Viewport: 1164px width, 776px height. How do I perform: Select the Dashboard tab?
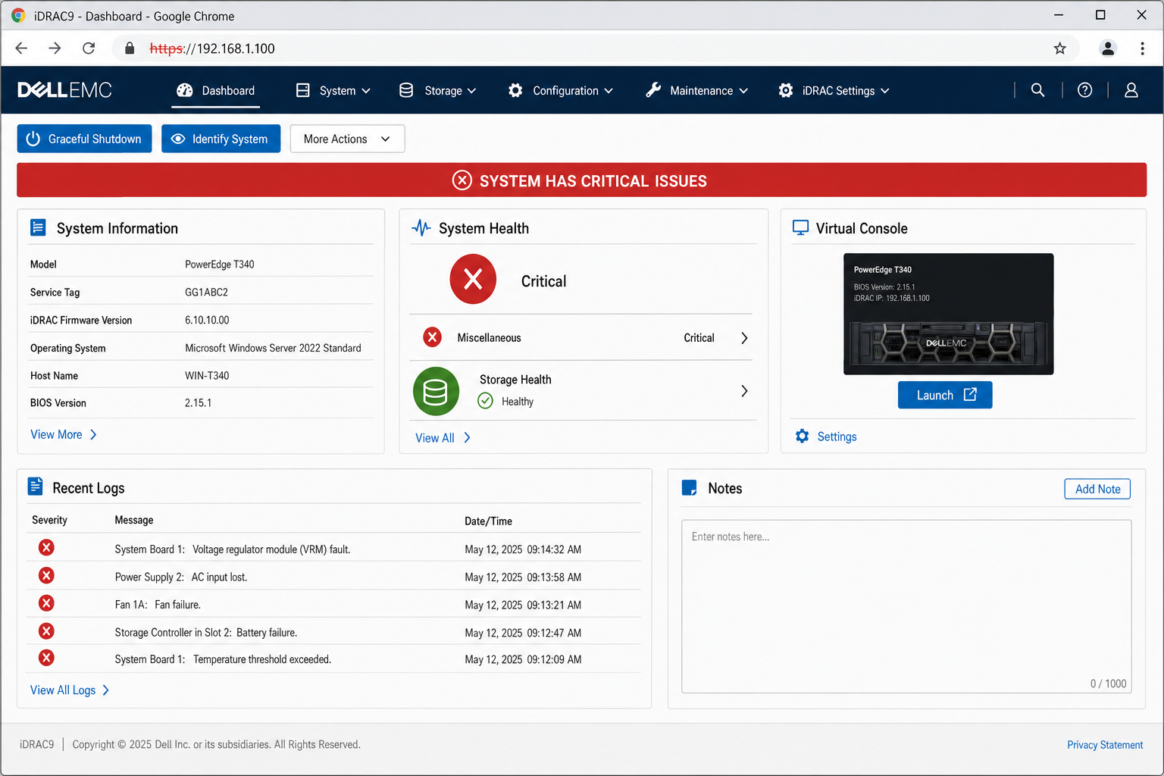click(x=216, y=90)
